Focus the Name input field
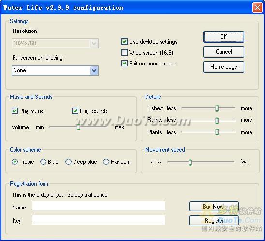Viewport: 265px width, 241px height. [x=99, y=206]
